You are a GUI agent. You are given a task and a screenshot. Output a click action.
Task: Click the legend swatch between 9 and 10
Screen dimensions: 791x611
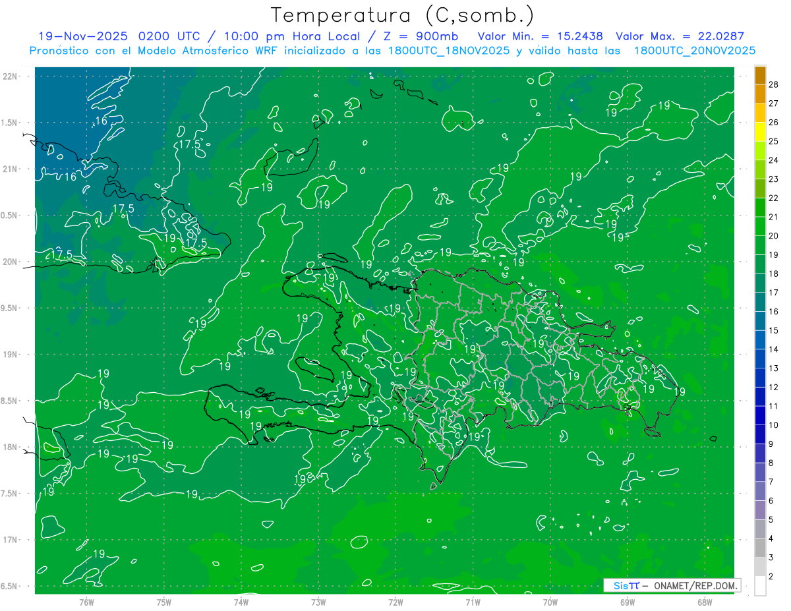[x=760, y=434]
